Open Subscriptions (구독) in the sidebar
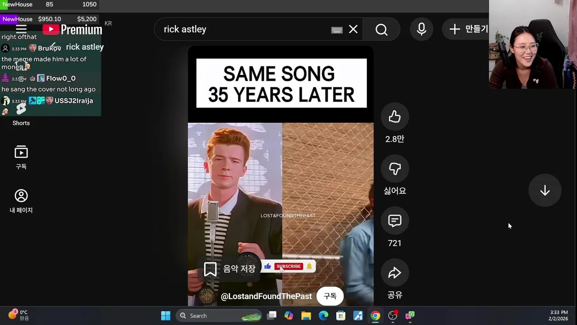Screen dimensions: 577x325 21,157
